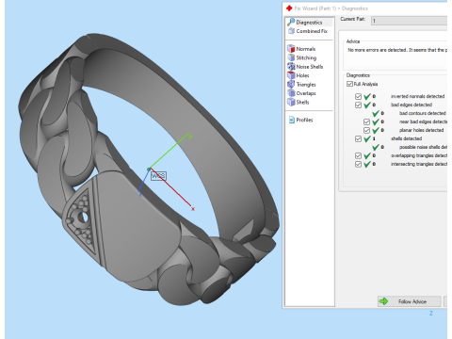Toggle bad edges detected checkbox
452x339 pixels.
click(358, 105)
